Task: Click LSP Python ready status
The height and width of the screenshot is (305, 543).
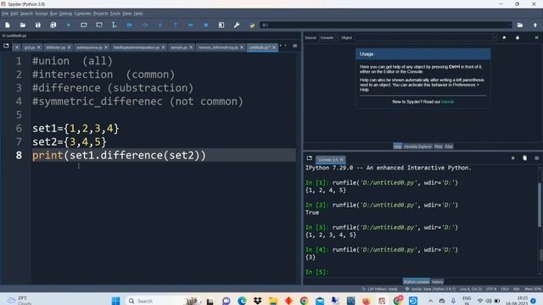Action: (379, 289)
